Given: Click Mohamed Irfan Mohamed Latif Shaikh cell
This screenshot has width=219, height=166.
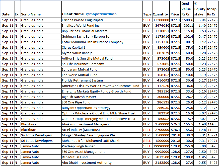Looking at the screenshot, I should 102,141.
